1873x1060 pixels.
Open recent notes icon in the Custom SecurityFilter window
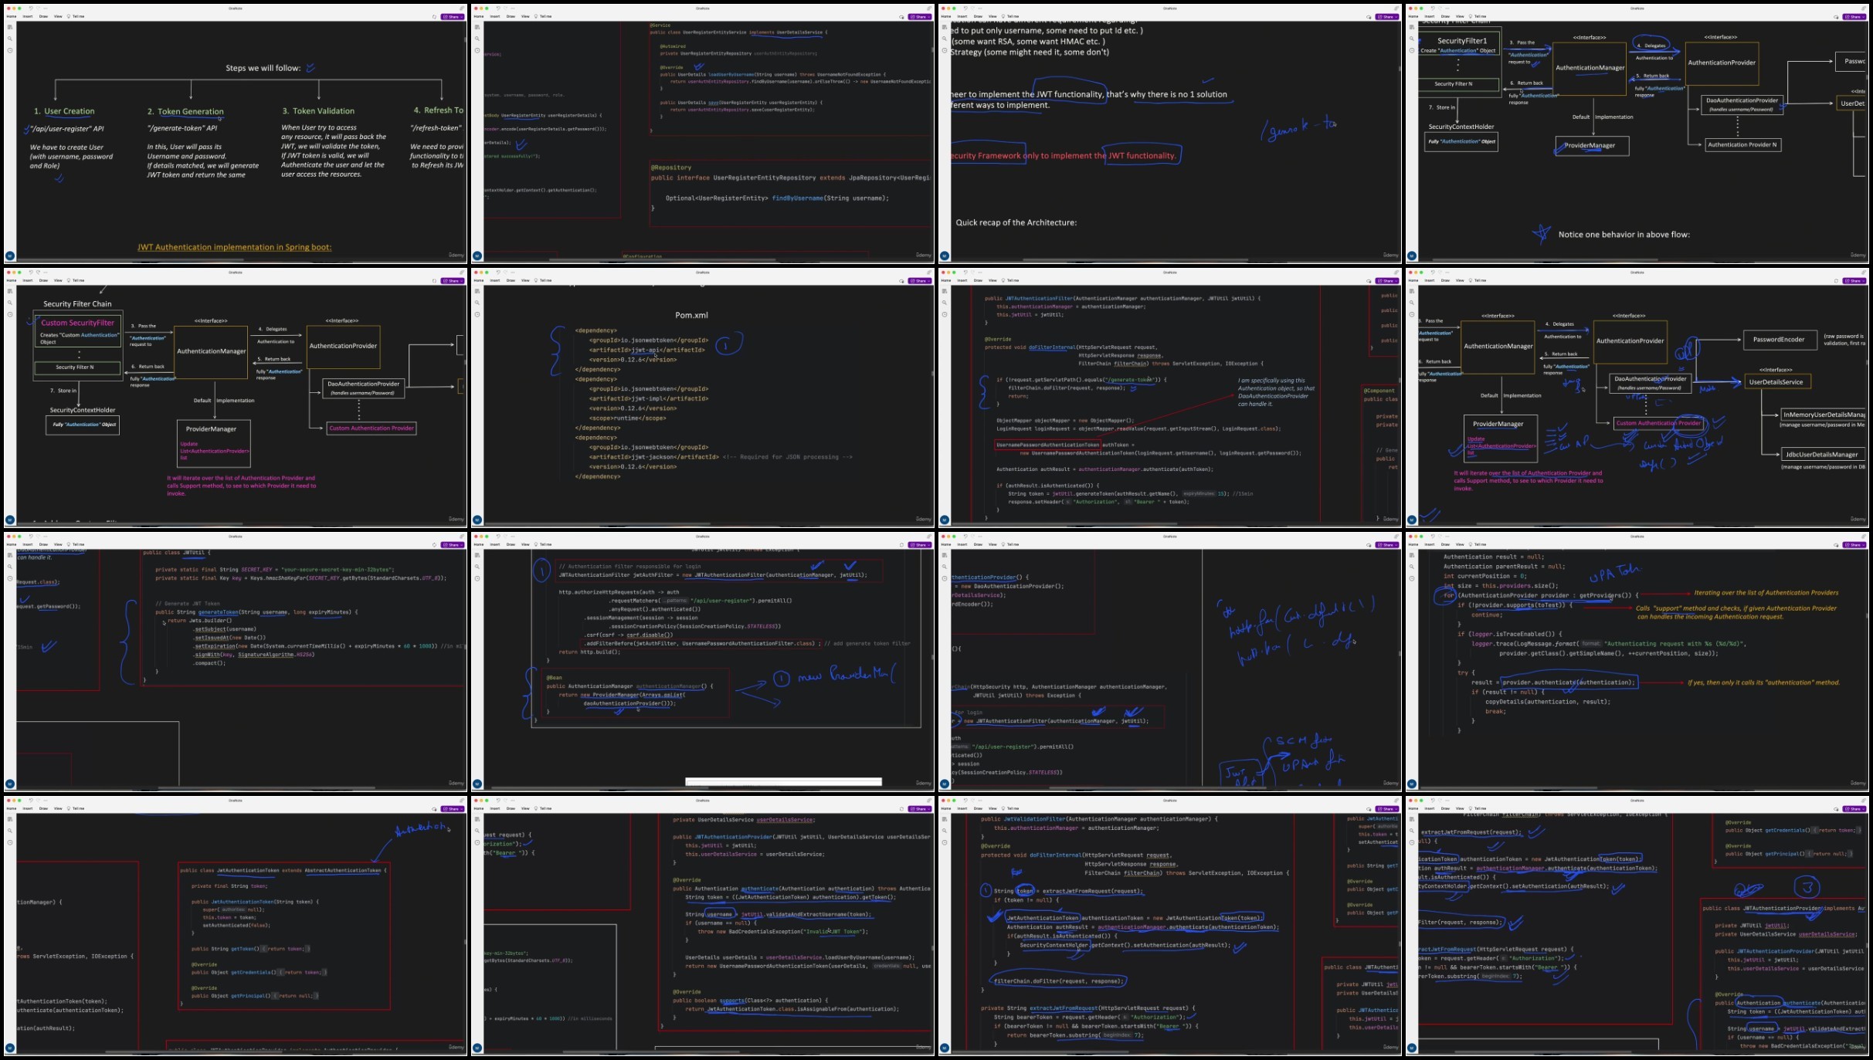pyautogui.click(x=10, y=314)
